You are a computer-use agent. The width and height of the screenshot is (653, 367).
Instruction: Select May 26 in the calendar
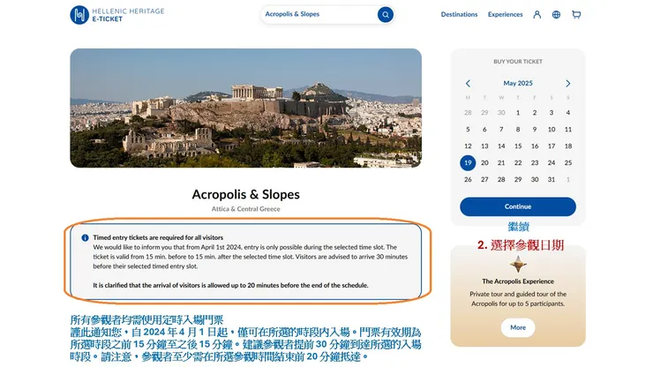[468, 180]
